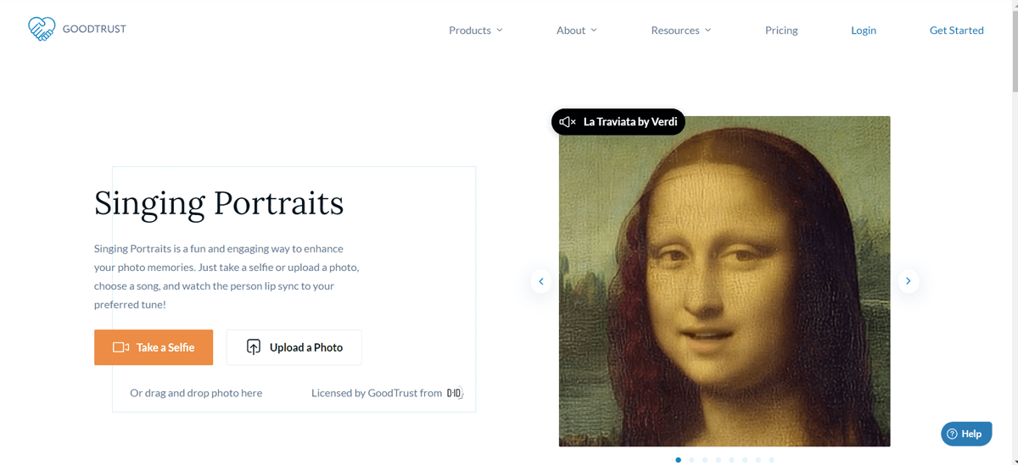
Task: Expand the Products dropdown menu
Action: (x=475, y=30)
